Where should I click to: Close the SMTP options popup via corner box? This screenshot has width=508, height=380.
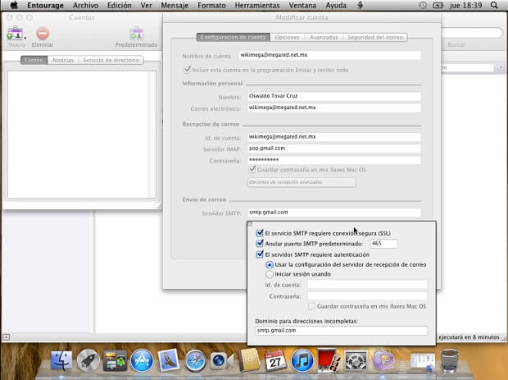[250, 224]
